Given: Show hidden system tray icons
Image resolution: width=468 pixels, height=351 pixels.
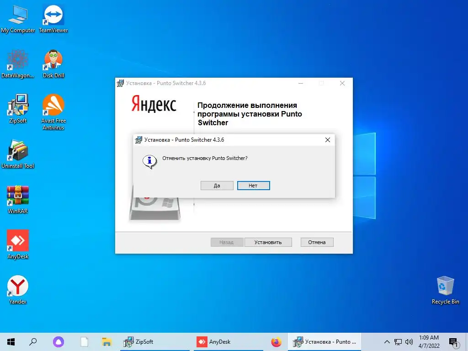Looking at the screenshot, I should pos(387,342).
